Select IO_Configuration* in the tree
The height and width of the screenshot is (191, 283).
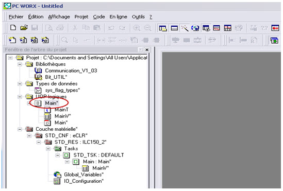(x=84, y=181)
